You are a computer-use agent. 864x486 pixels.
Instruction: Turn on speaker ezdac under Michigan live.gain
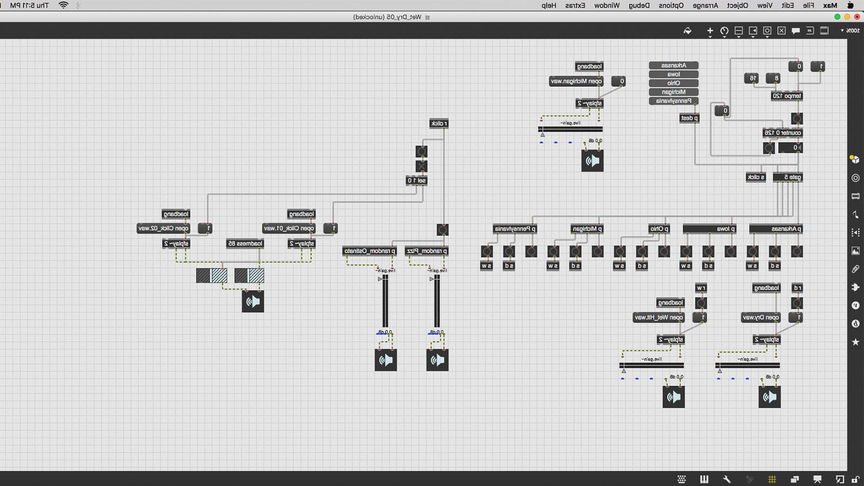pyautogui.click(x=592, y=161)
